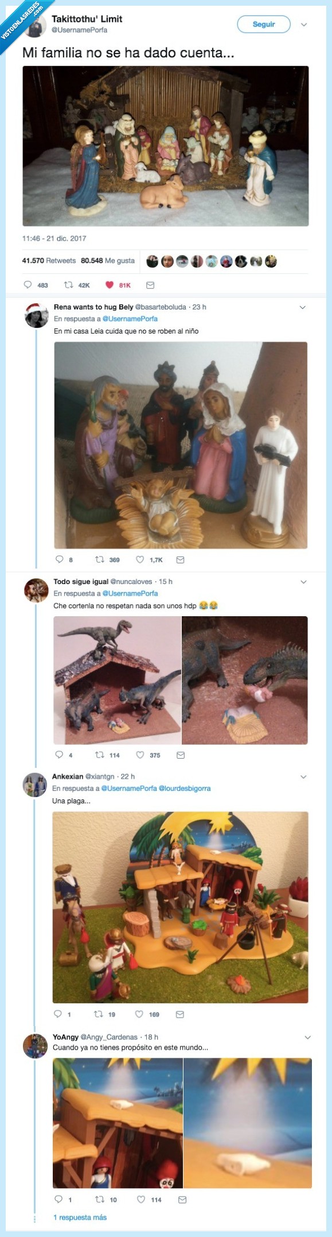Like Rena's reply showing 1,7K likes
This screenshot has width=332, height=1237.
click(x=139, y=560)
